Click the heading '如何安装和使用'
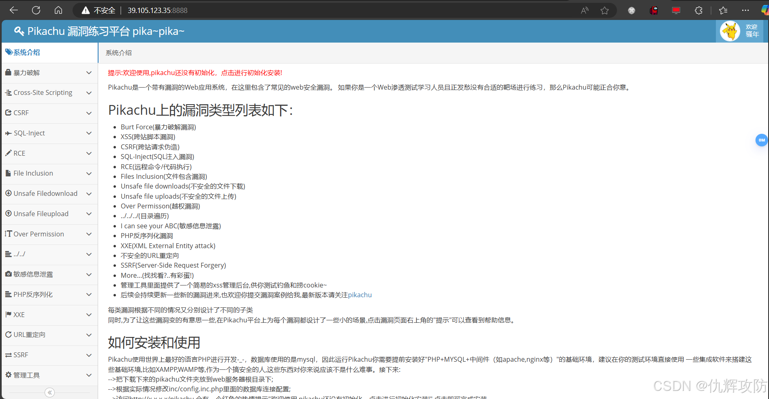 click(x=154, y=343)
